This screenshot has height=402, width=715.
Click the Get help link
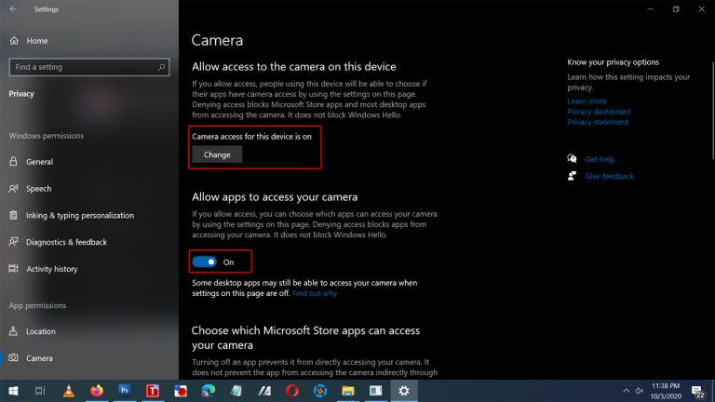600,159
